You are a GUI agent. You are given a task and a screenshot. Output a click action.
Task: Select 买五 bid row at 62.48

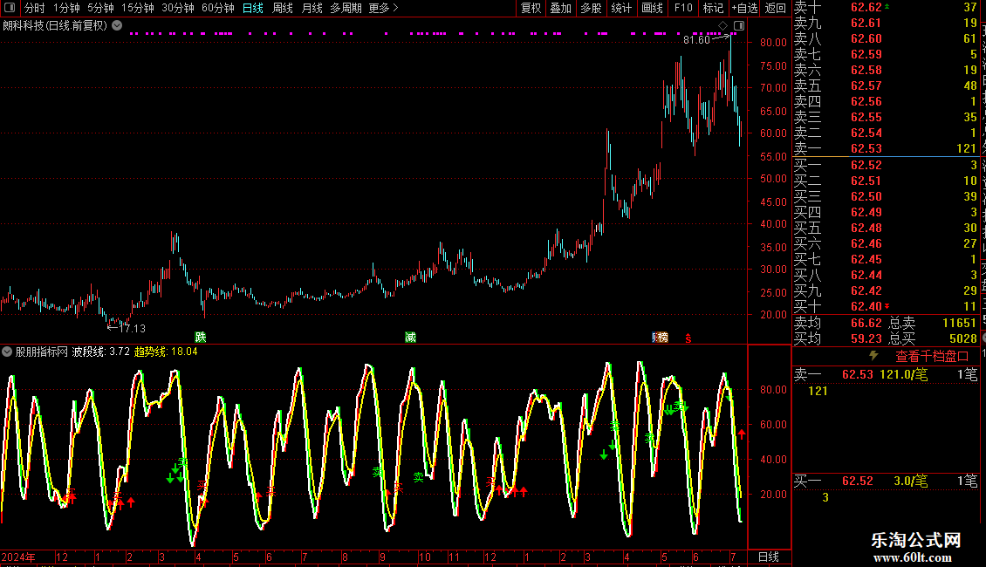886,228
